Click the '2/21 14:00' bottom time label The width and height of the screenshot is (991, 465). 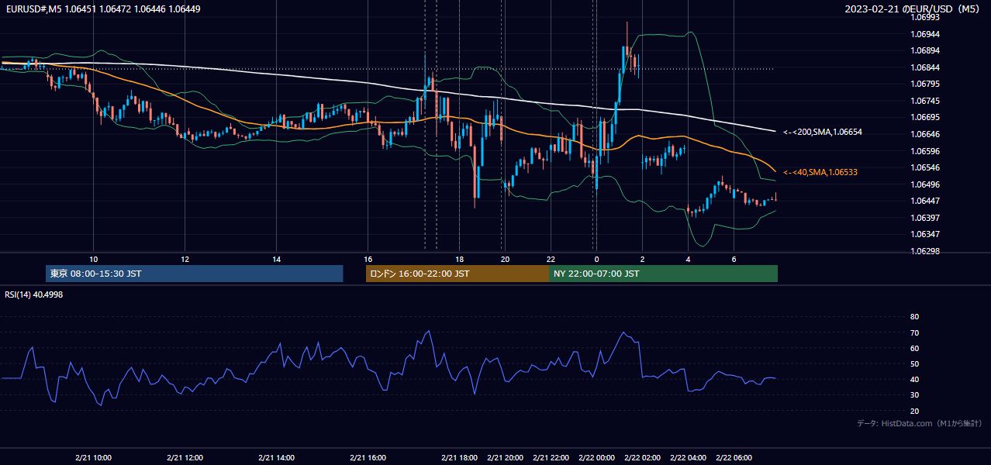tap(277, 458)
